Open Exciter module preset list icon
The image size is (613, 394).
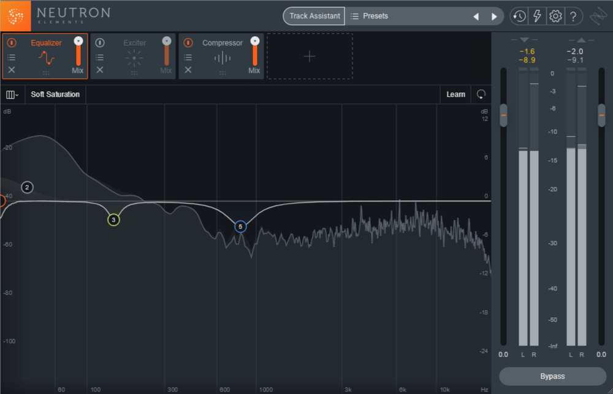click(x=100, y=58)
